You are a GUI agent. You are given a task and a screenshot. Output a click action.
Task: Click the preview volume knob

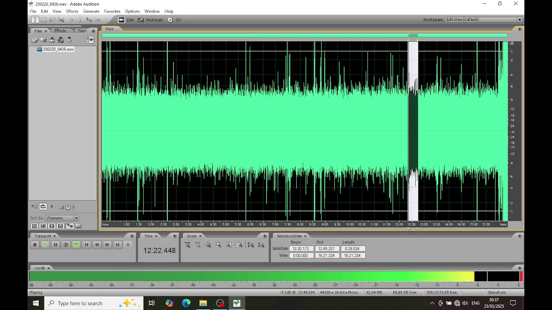[68, 207]
